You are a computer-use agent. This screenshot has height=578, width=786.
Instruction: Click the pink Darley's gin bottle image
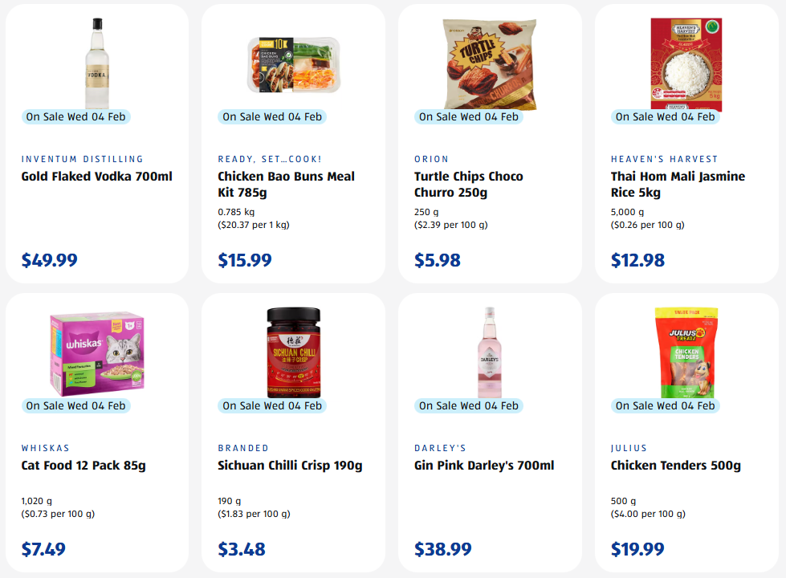[x=490, y=352]
